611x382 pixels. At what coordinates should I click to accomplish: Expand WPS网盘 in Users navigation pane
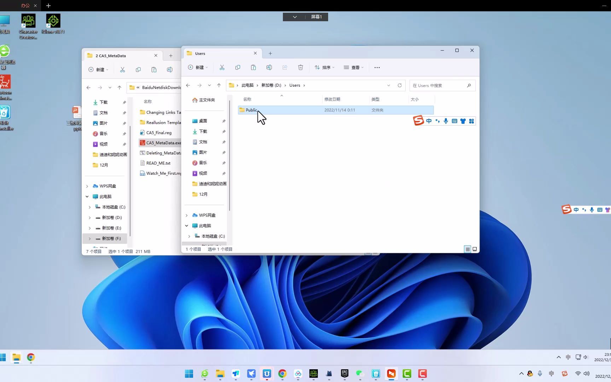(187, 215)
